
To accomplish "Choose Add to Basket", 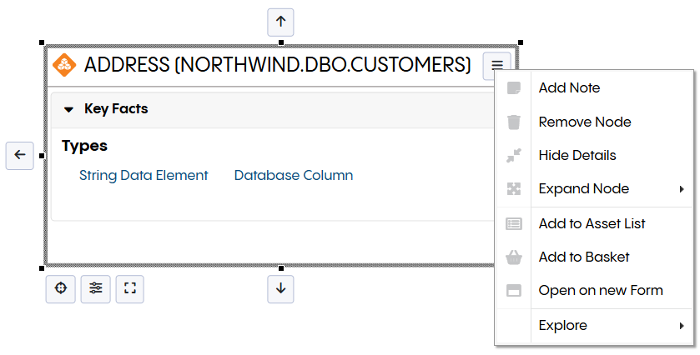I will [x=594, y=257].
